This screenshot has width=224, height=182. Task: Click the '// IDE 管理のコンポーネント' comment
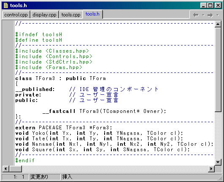114,89
